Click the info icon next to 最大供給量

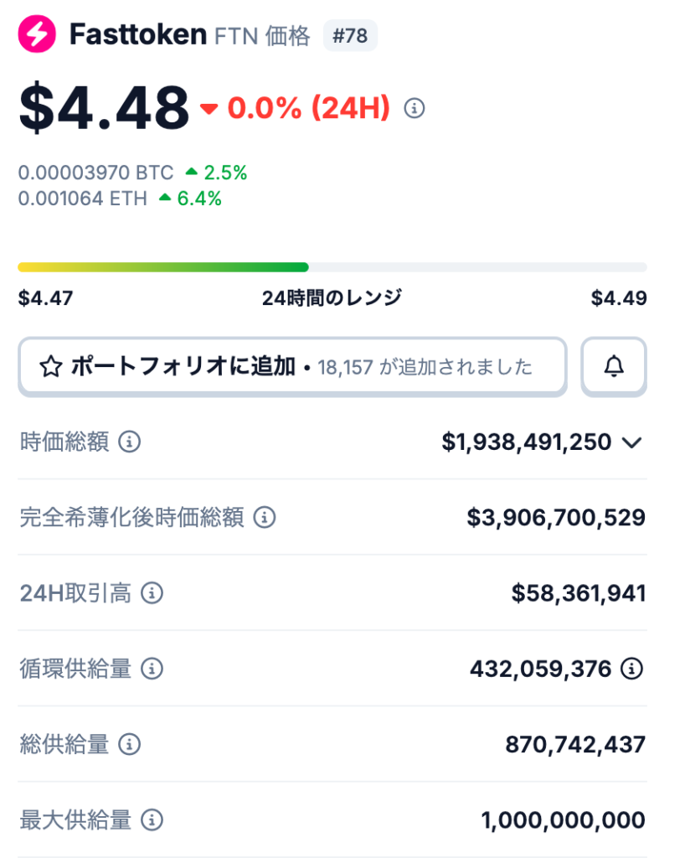(152, 819)
